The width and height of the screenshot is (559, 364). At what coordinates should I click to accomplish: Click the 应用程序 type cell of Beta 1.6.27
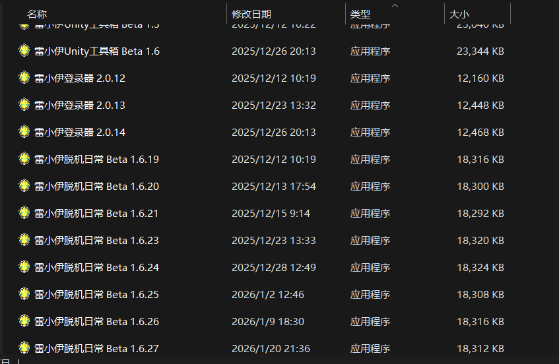[x=370, y=349]
